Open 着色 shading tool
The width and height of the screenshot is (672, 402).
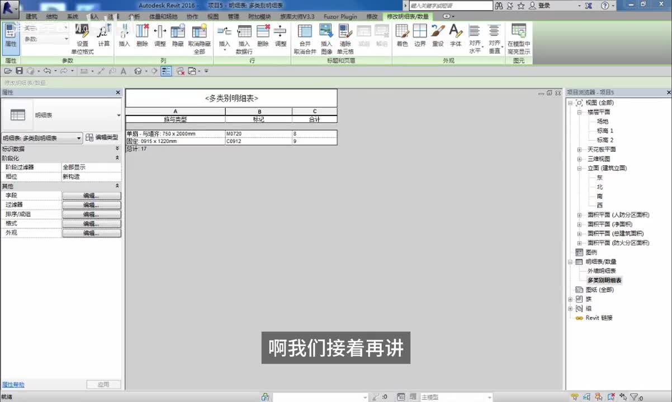click(402, 35)
